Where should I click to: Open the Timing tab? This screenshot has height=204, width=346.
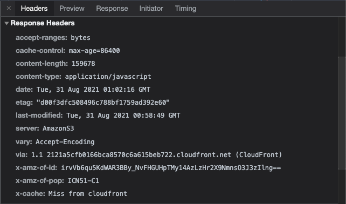click(185, 9)
